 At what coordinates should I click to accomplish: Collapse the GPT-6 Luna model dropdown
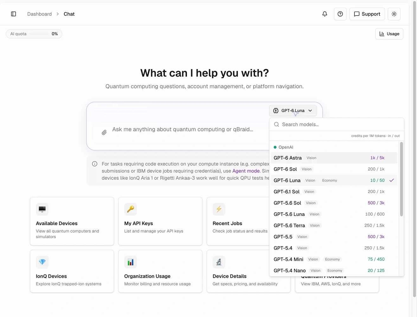tap(293, 111)
